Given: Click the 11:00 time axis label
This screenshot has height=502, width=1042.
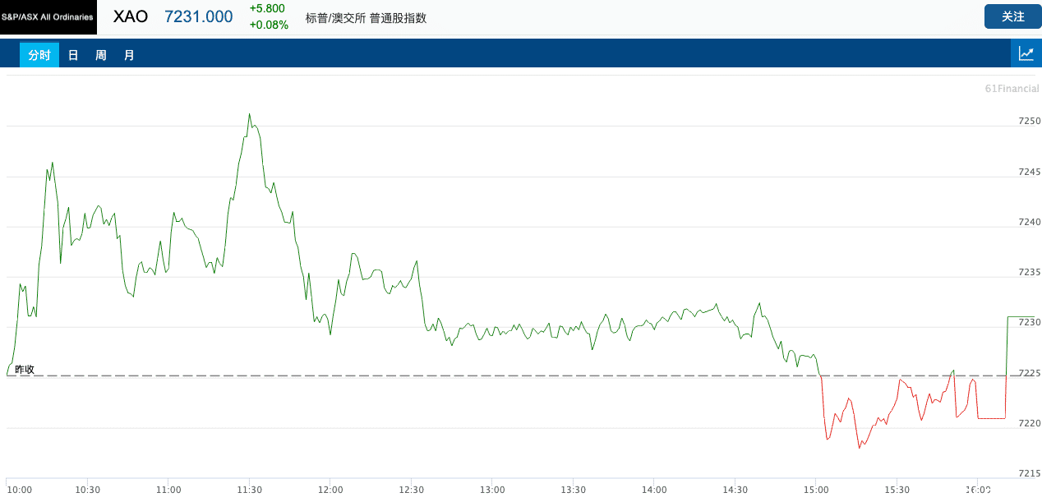Looking at the screenshot, I should point(168,490).
